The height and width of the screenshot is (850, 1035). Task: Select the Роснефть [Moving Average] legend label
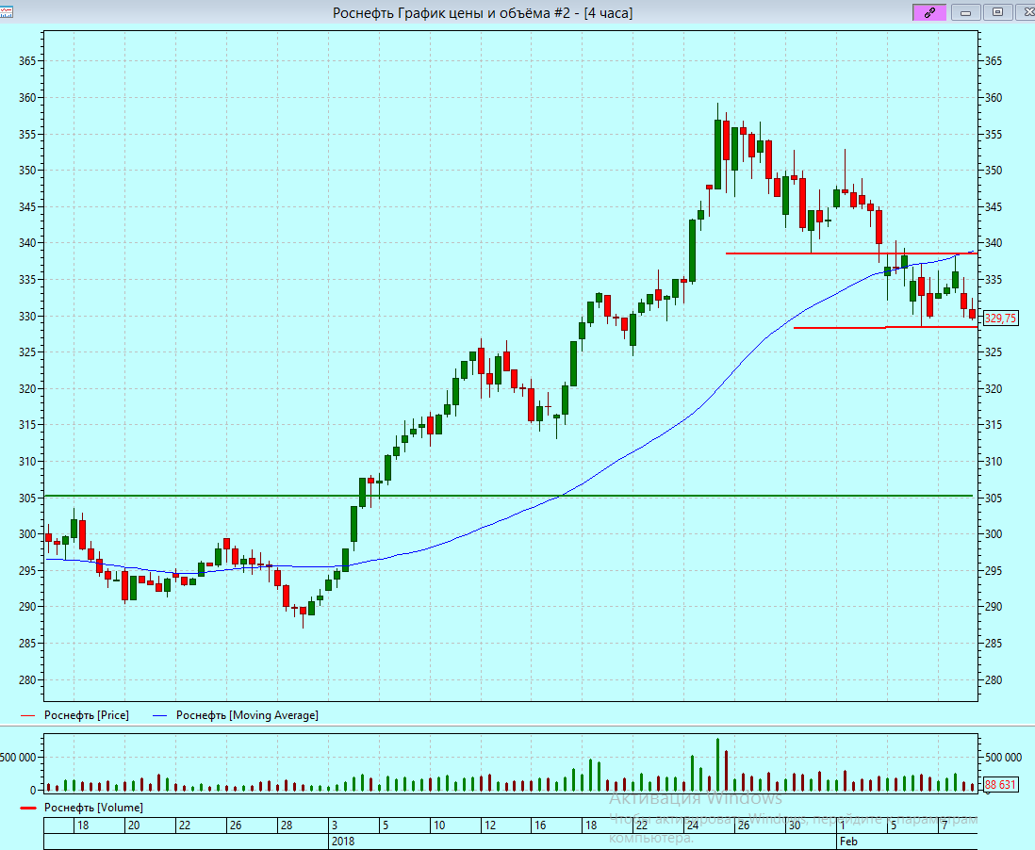[x=247, y=715]
